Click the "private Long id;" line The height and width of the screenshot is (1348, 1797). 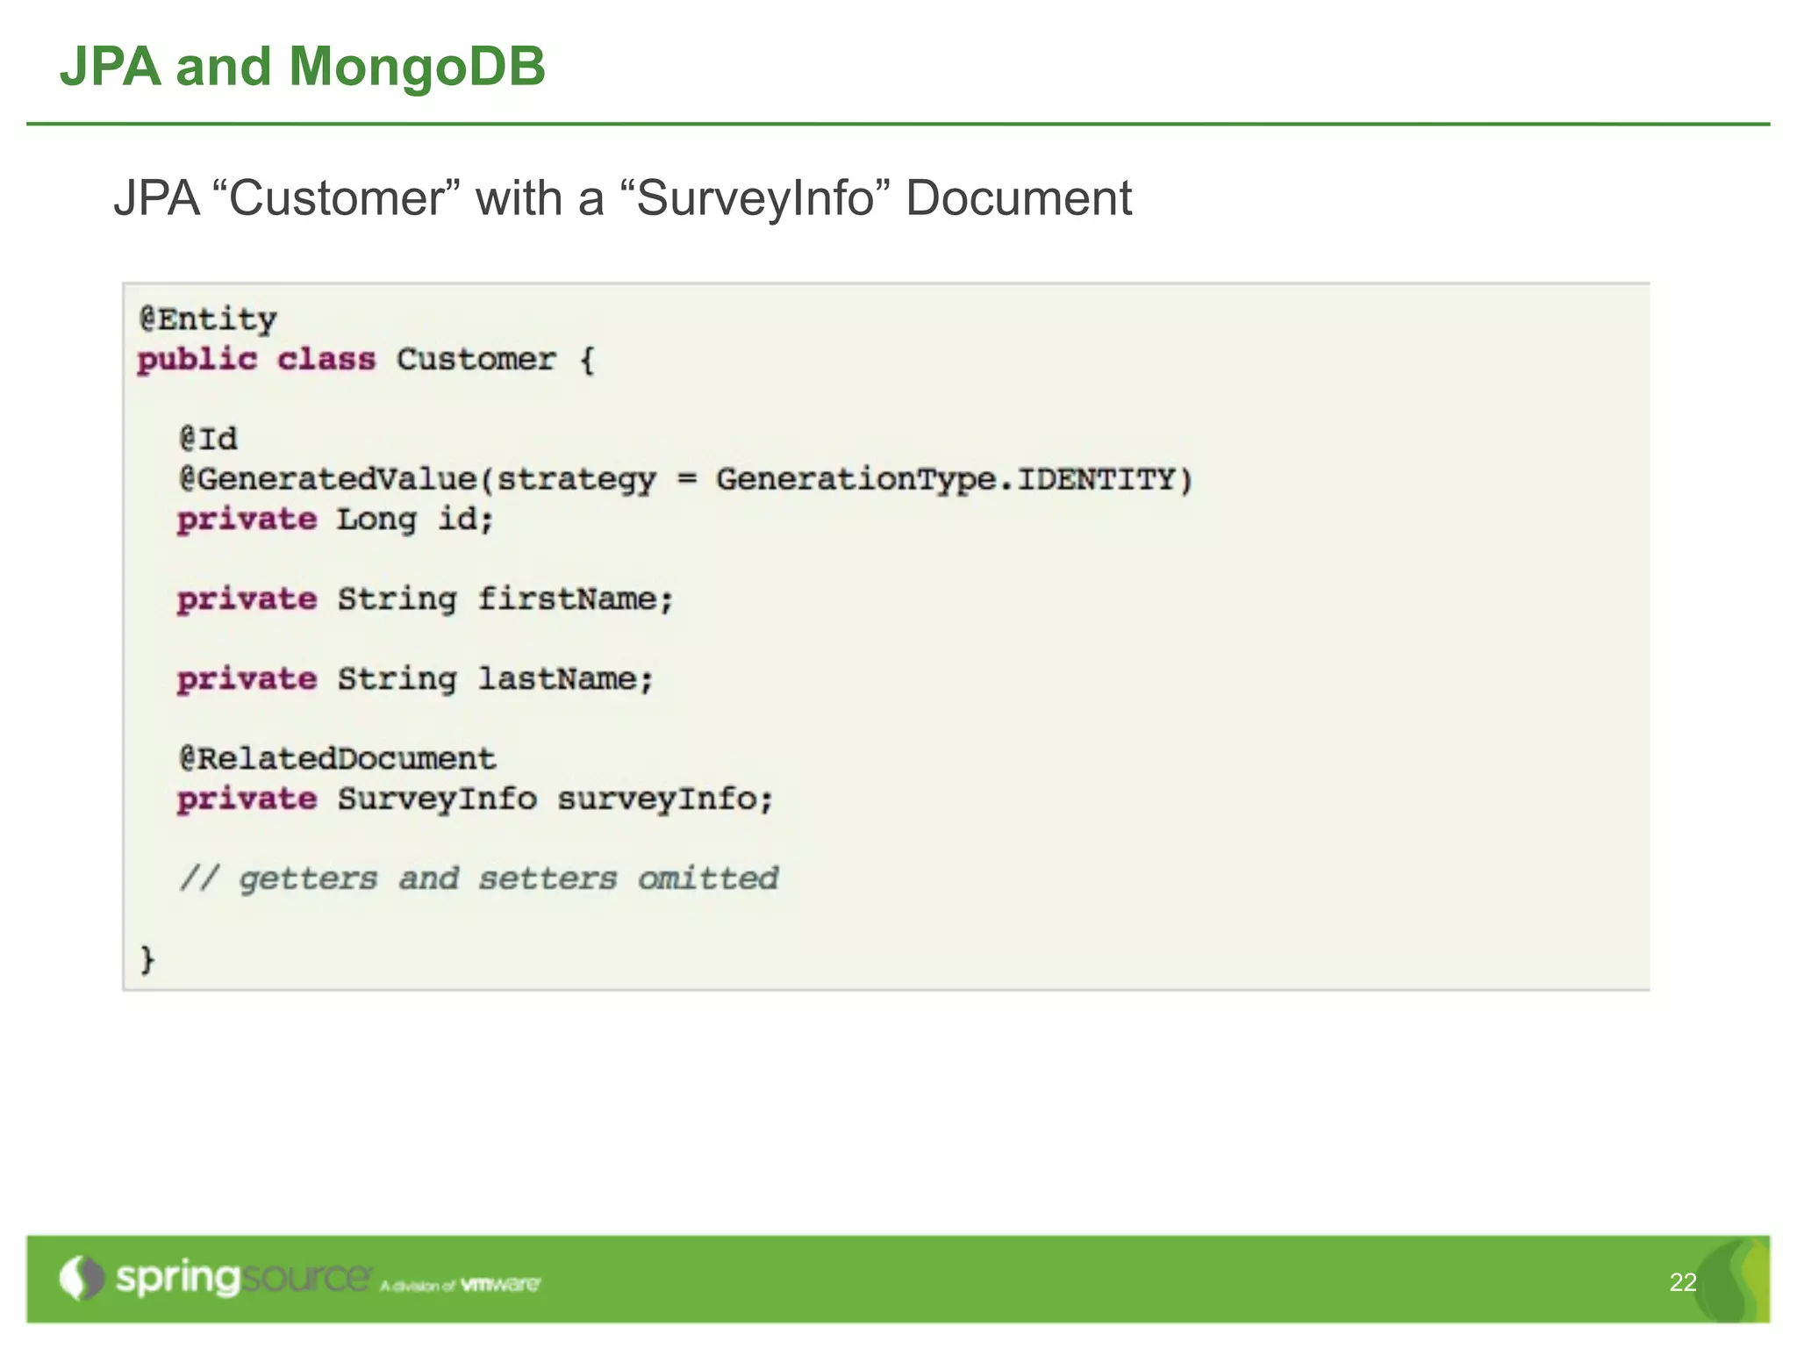335,520
